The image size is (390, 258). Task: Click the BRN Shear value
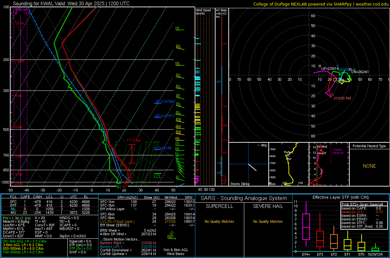[128, 230]
